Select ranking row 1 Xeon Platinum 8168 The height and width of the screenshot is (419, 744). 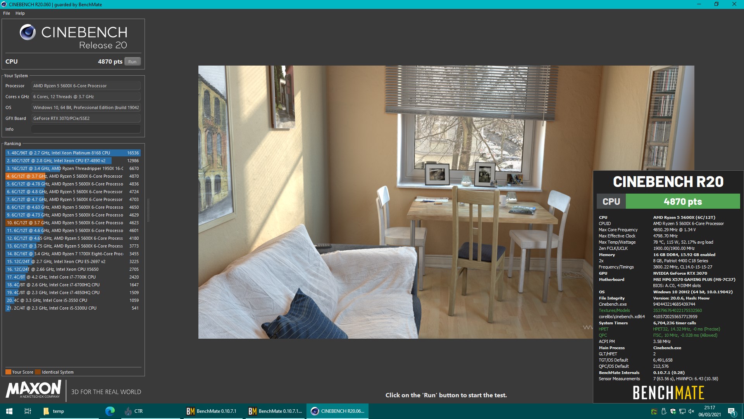73,153
